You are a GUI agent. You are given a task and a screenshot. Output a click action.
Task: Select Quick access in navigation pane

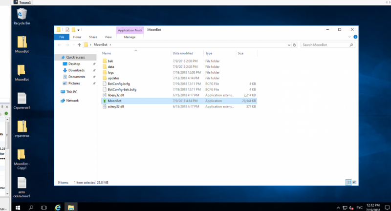75,57
